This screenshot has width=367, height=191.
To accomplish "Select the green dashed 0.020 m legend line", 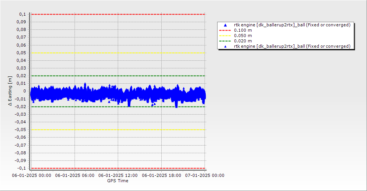I will coord(225,41).
